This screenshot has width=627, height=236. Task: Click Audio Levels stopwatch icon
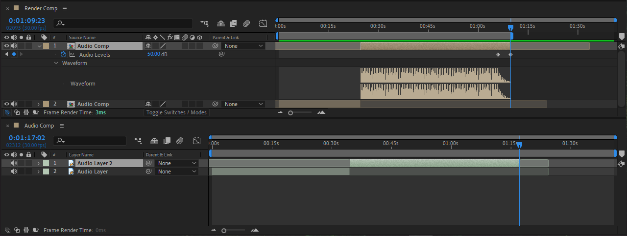tap(63, 54)
